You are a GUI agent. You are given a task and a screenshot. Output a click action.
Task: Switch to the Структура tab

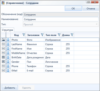[7, 30]
